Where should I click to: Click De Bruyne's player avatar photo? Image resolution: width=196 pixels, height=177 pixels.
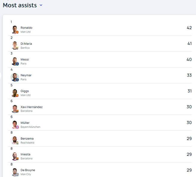click(x=15, y=172)
